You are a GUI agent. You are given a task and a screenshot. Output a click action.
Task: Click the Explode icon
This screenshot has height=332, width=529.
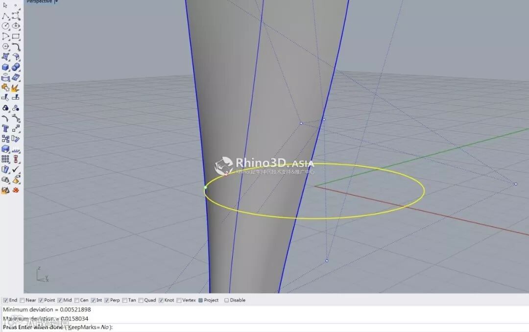pos(16,88)
